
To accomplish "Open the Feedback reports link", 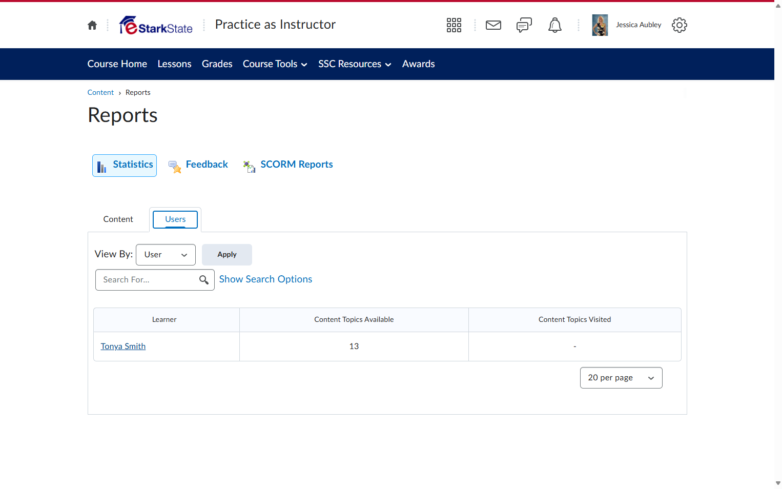I will 207,165.
